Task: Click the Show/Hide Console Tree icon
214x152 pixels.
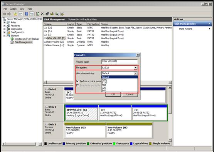Action: pyautogui.click(x=20, y=14)
